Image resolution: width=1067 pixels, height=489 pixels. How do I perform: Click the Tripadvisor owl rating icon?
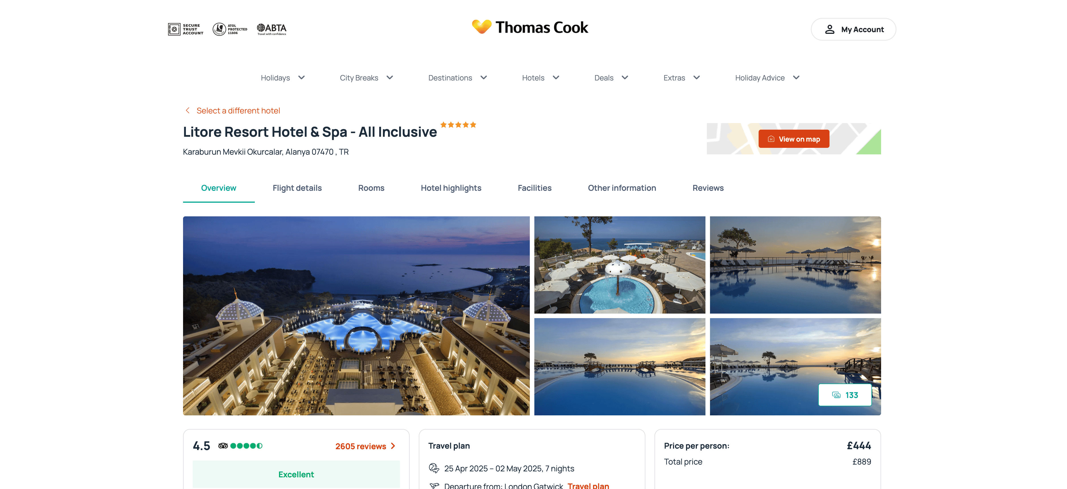click(223, 446)
